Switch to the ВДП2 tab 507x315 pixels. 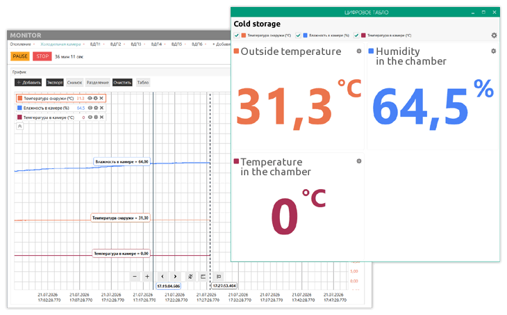tap(115, 45)
